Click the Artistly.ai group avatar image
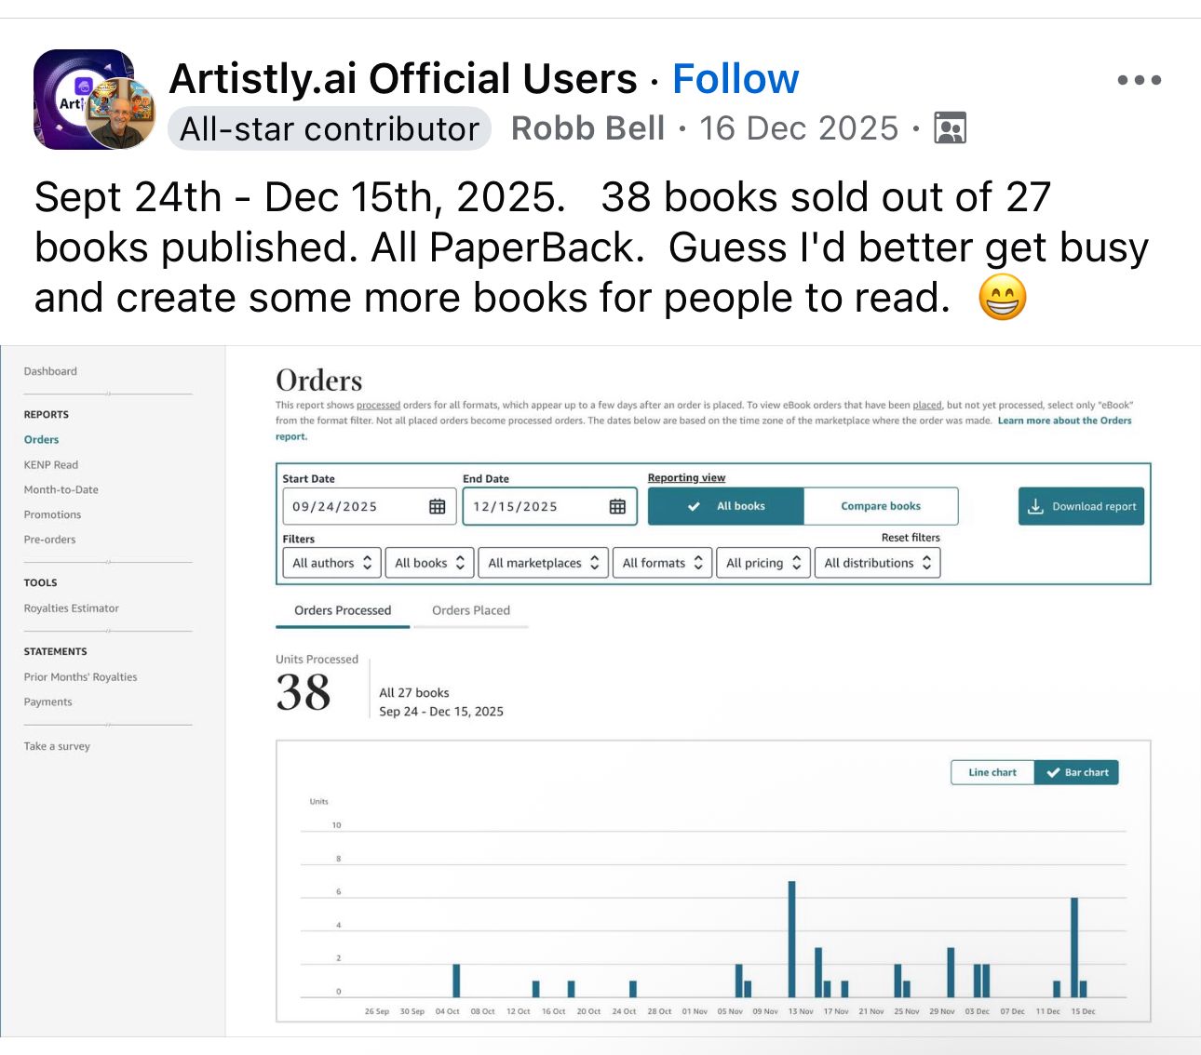 84,100
